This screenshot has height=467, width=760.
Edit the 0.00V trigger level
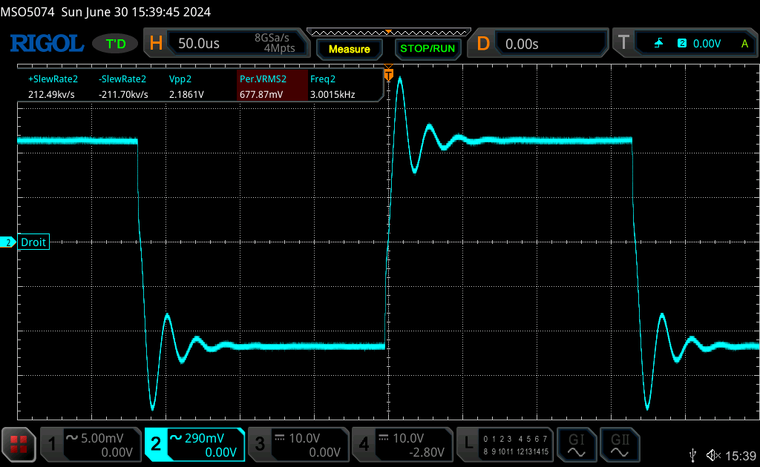tap(707, 44)
